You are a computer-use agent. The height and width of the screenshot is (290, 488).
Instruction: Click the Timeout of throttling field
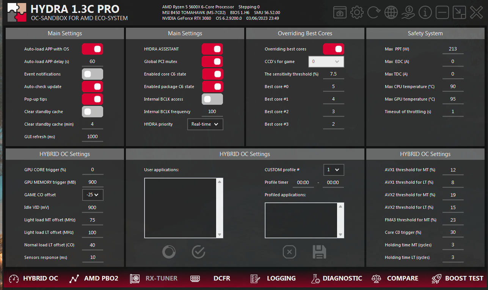[453, 112]
